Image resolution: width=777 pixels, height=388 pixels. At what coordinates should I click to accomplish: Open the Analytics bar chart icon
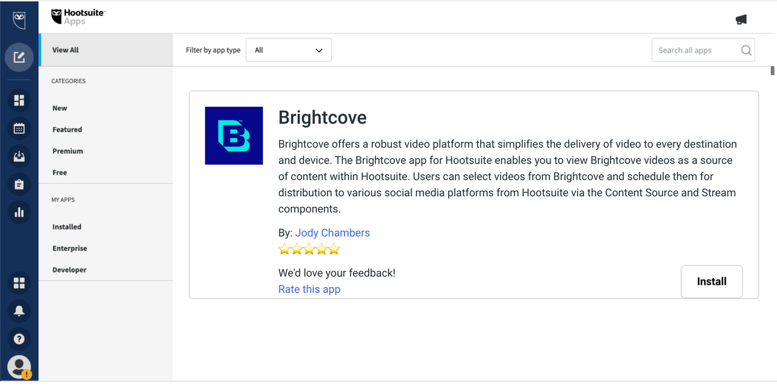19,212
